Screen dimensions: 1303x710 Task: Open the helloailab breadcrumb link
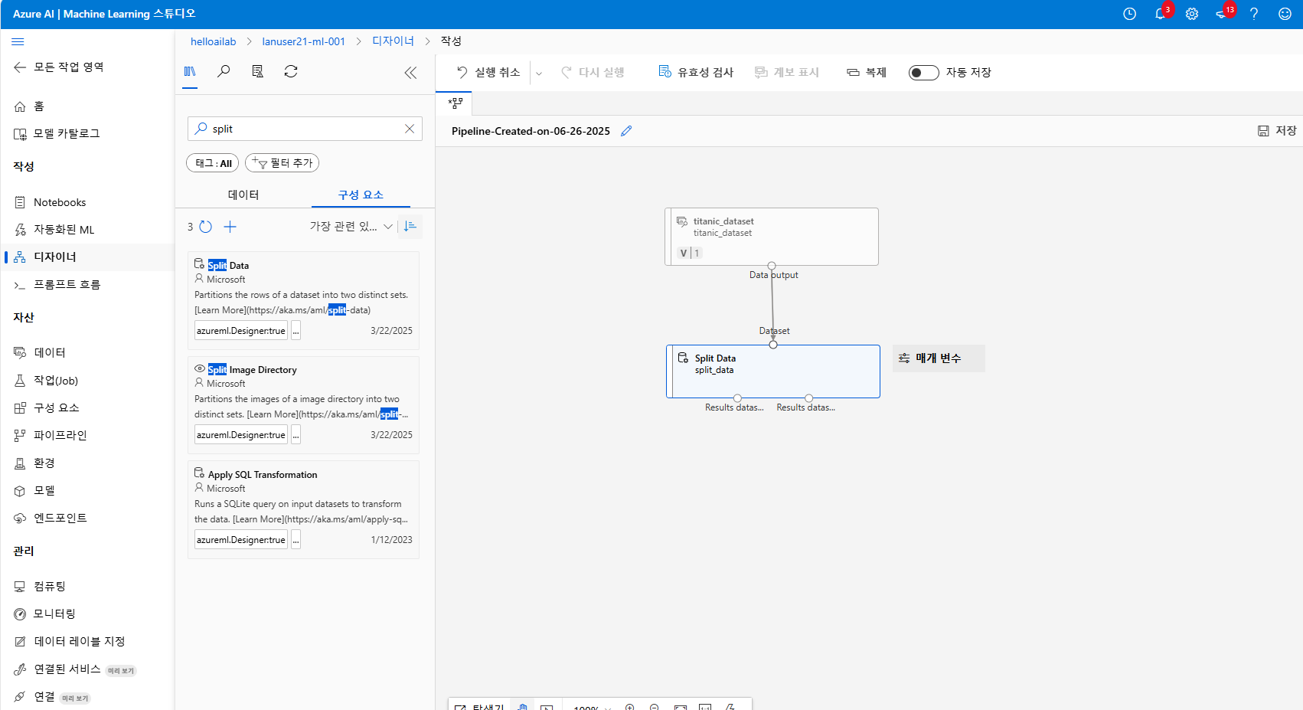(x=213, y=41)
